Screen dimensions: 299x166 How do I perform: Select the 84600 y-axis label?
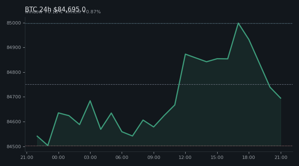coord(14,122)
